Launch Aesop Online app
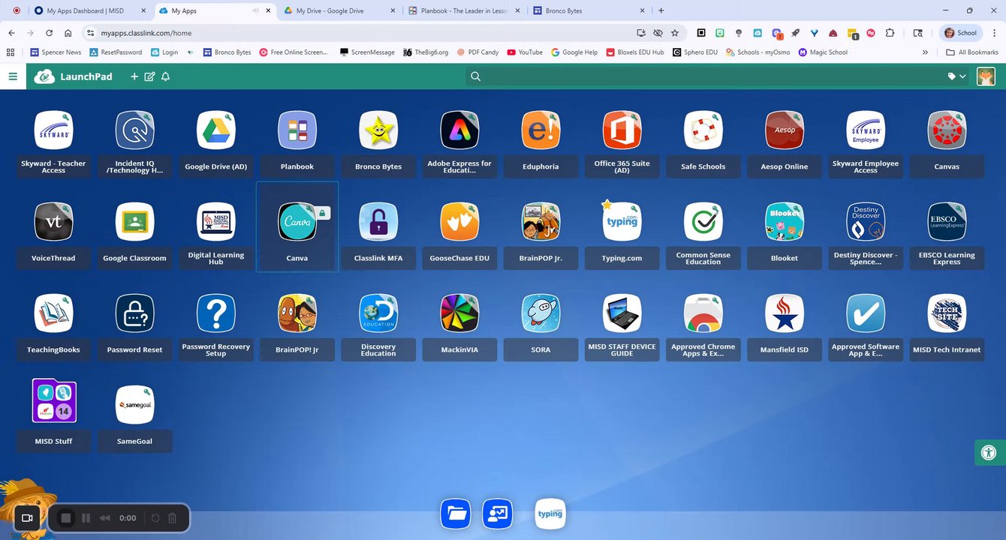The width and height of the screenshot is (1006, 540). pyautogui.click(x=785, y=130)
